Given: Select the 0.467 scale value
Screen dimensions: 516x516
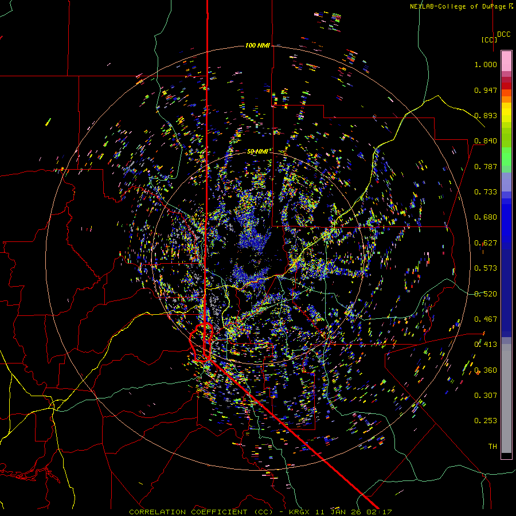Looking at the screenshot, I should click(486, 319).
